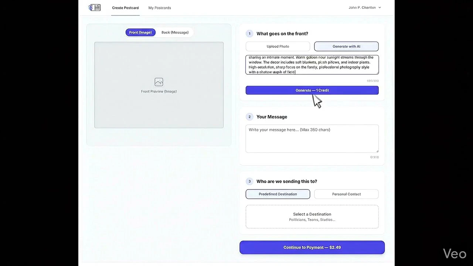Image resolution: width=473 pixels, height=266 pixels.
Task: Switch preview to Back (Message)
Action: coord(175,33)
